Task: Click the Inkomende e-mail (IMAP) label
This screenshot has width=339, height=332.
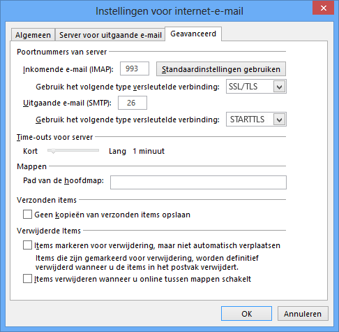Action: point(68,69)
